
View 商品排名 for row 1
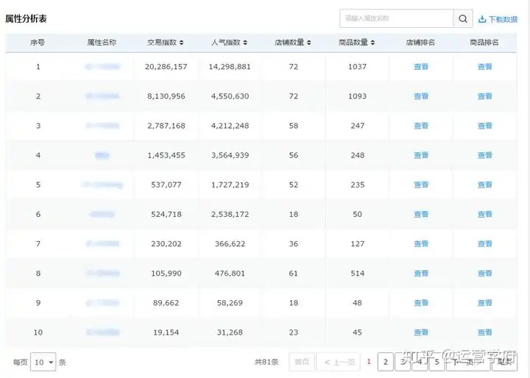(484, 67)
